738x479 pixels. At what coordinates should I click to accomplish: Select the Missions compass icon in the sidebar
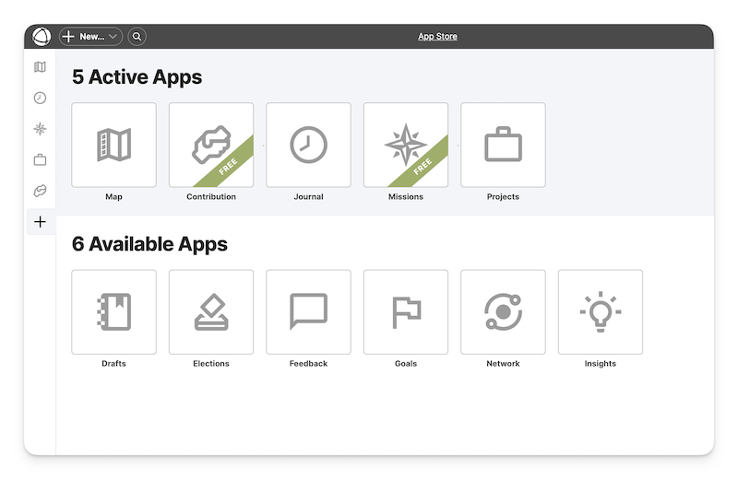pyautogui.click(x=40, y=129)
